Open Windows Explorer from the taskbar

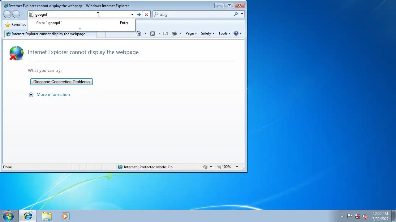(47, 216)
